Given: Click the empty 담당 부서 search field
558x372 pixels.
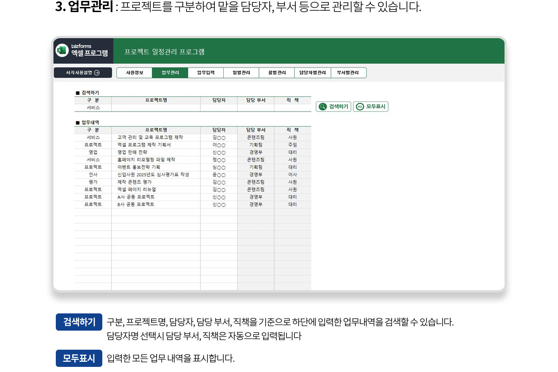Looking at the screenshot, I should [x=256, y=108].
